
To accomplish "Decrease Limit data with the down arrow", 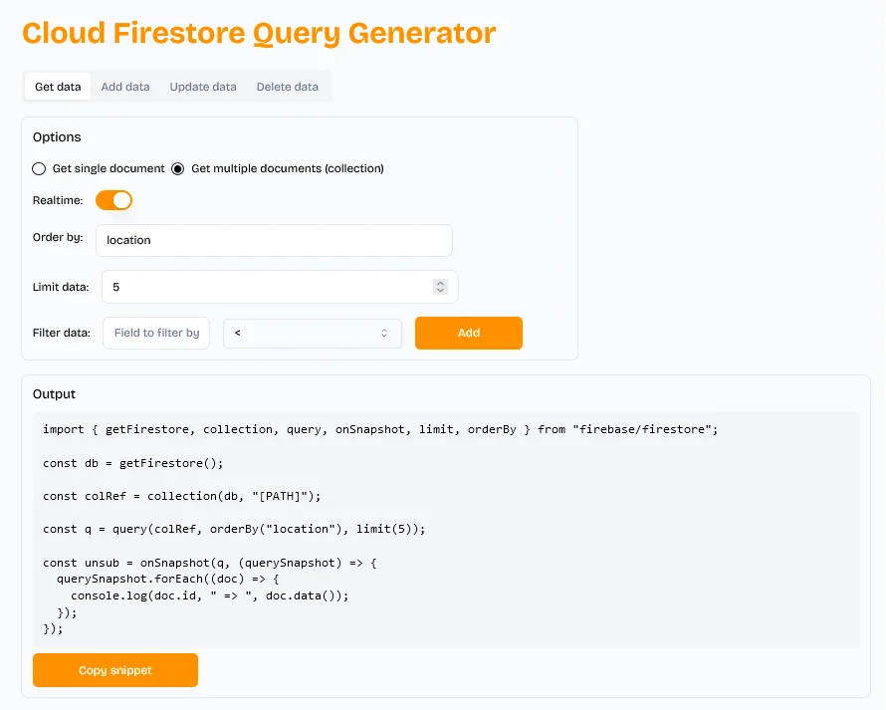I will pos(440,291).
